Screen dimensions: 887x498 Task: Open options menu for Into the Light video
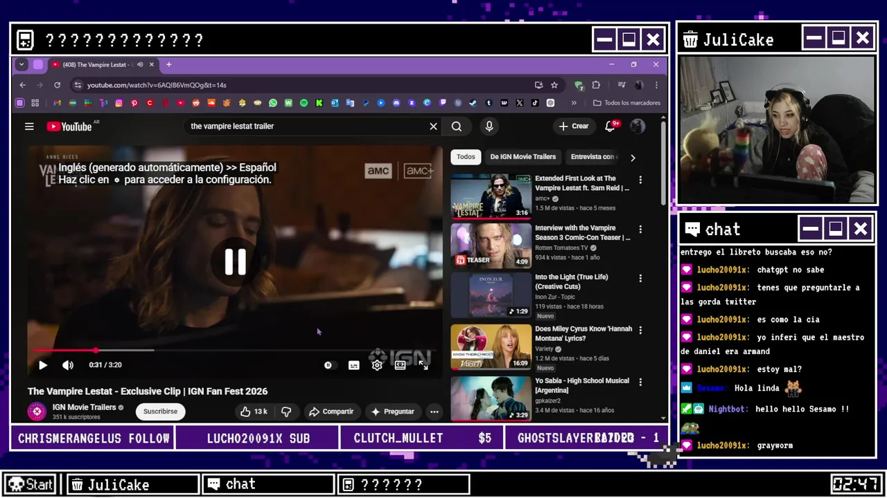pos(640,278)
